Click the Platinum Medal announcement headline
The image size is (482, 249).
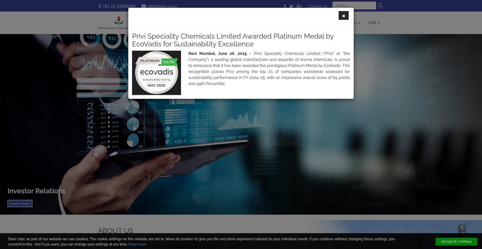(x=233, y=40)
